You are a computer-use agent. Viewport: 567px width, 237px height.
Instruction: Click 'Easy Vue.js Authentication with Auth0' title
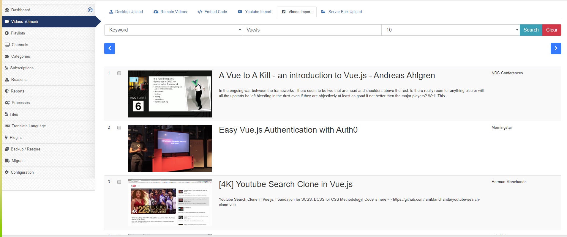click(x=288, y=130)
